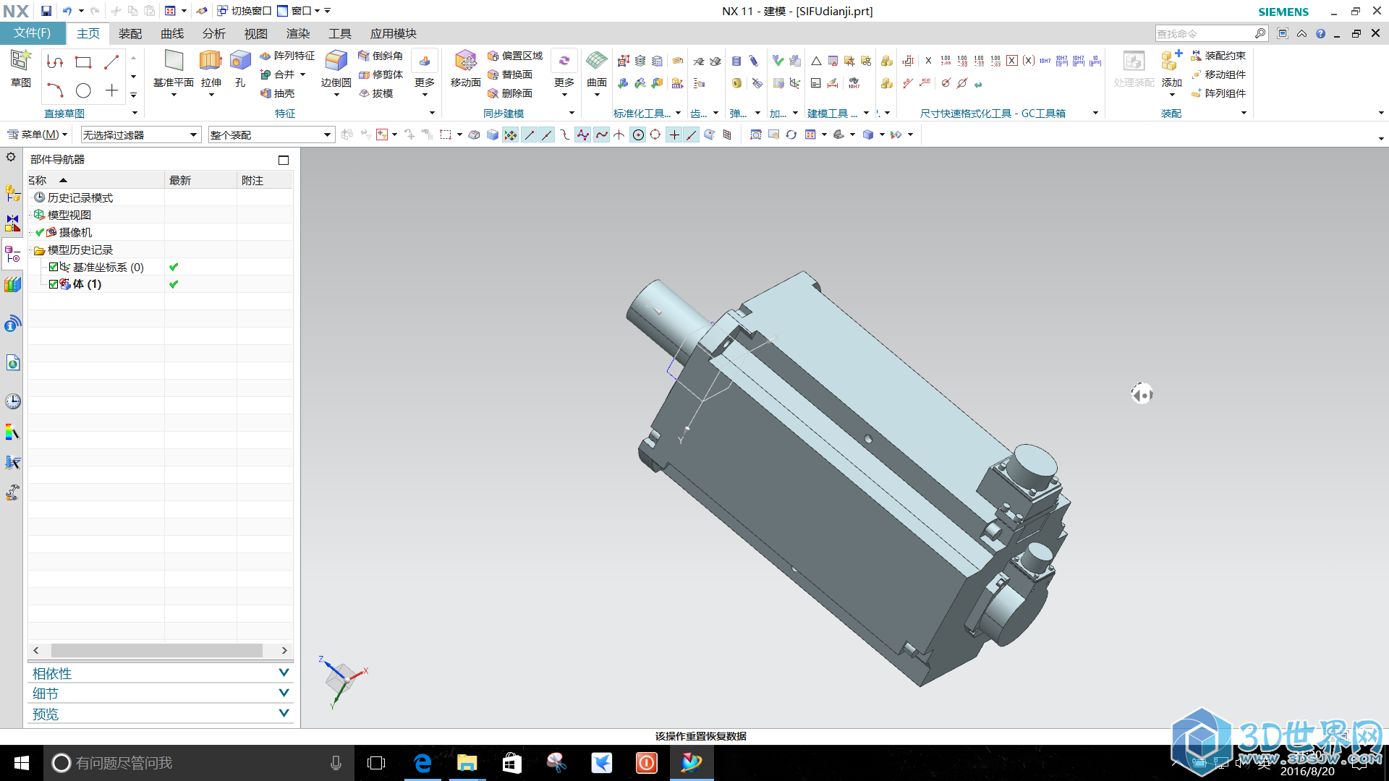Open the Assembly Navigator sidebar tab

coord(12,193)
